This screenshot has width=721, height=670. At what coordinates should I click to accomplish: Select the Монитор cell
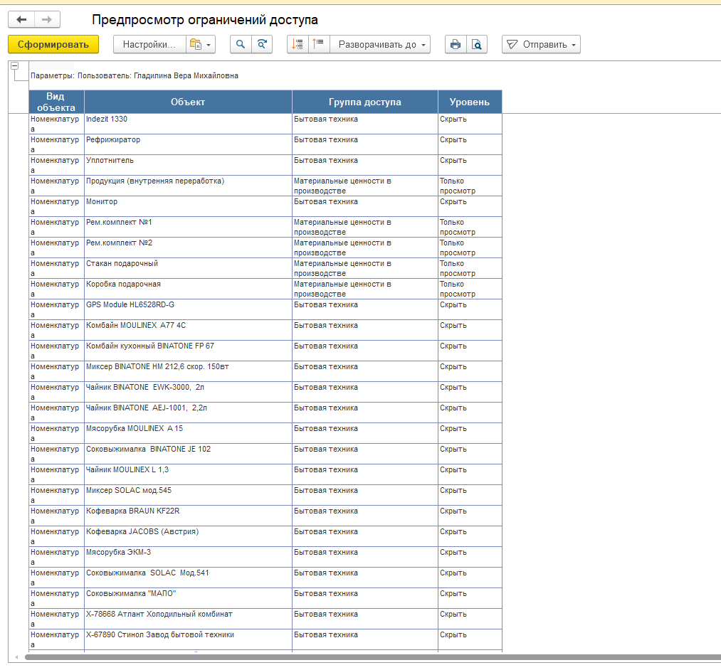188,207
